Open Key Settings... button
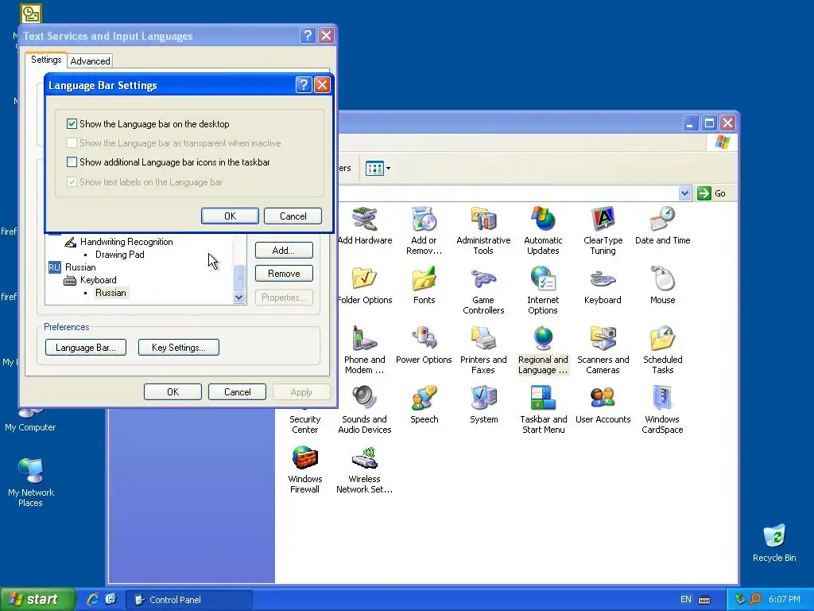 [179, 348]
